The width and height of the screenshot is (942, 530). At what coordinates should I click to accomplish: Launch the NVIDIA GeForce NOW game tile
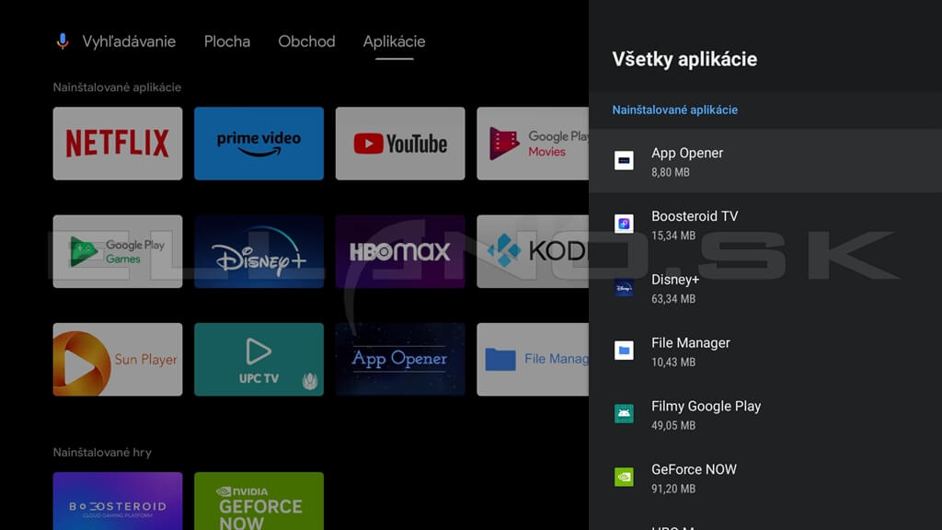(258, 501)
